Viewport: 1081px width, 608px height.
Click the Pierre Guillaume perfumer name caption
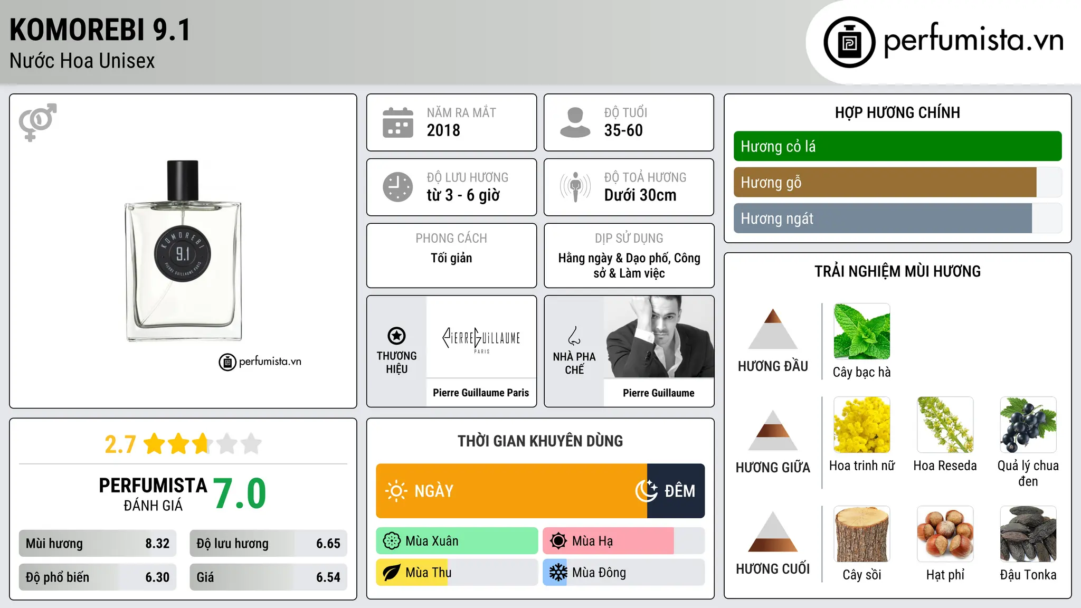pos(659,393)
